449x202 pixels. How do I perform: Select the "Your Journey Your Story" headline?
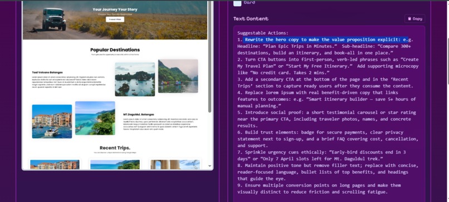tap(115, 9)
